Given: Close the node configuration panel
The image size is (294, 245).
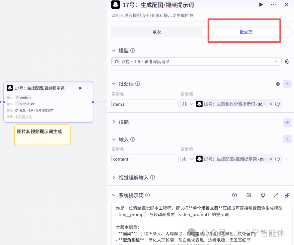Looking at the screenshot, I should pyautogui.click(x=286, y=5).
